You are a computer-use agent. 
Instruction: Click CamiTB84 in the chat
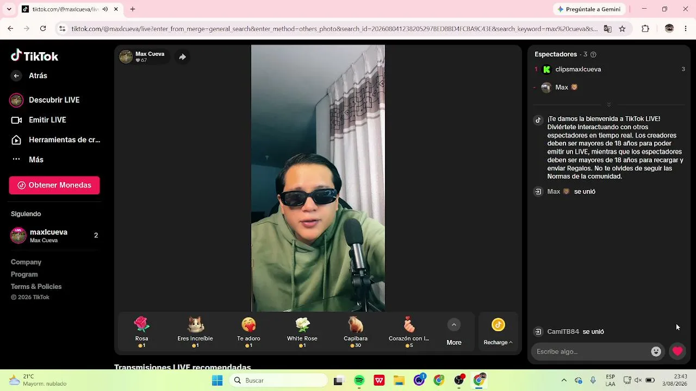pos(563,331)
